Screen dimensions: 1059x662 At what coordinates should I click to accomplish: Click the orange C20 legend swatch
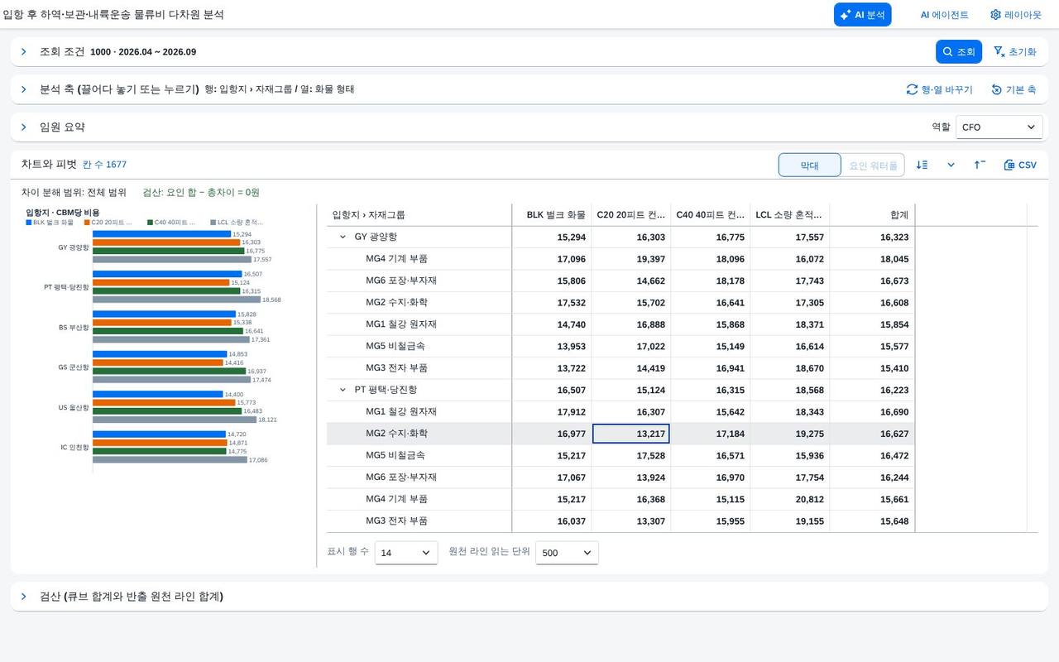86,223
